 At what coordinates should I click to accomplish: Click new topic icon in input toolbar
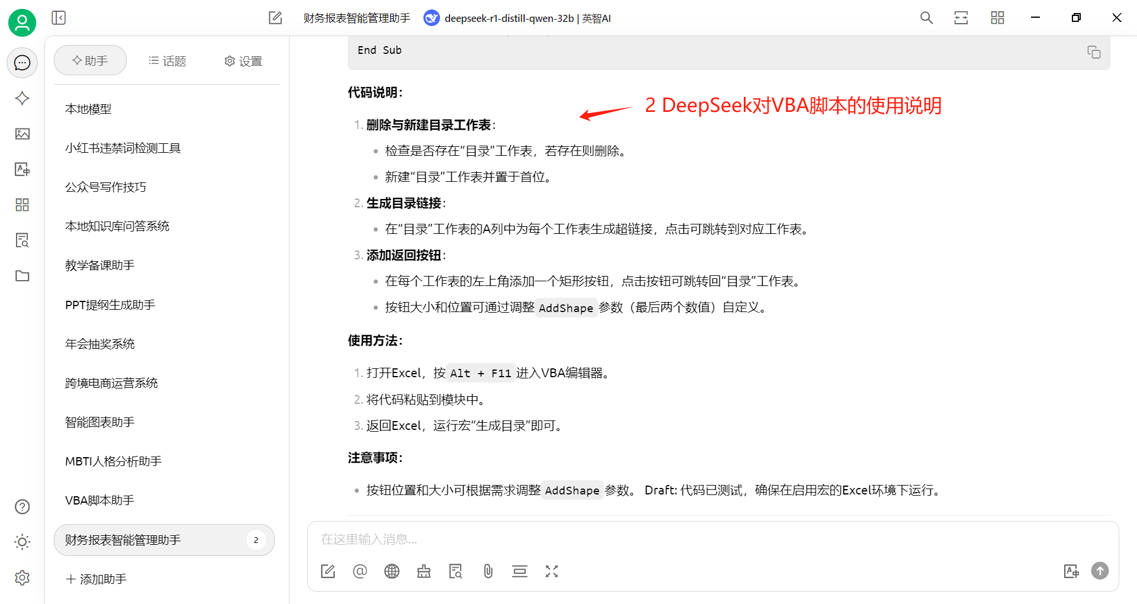[x=328, y=571]
